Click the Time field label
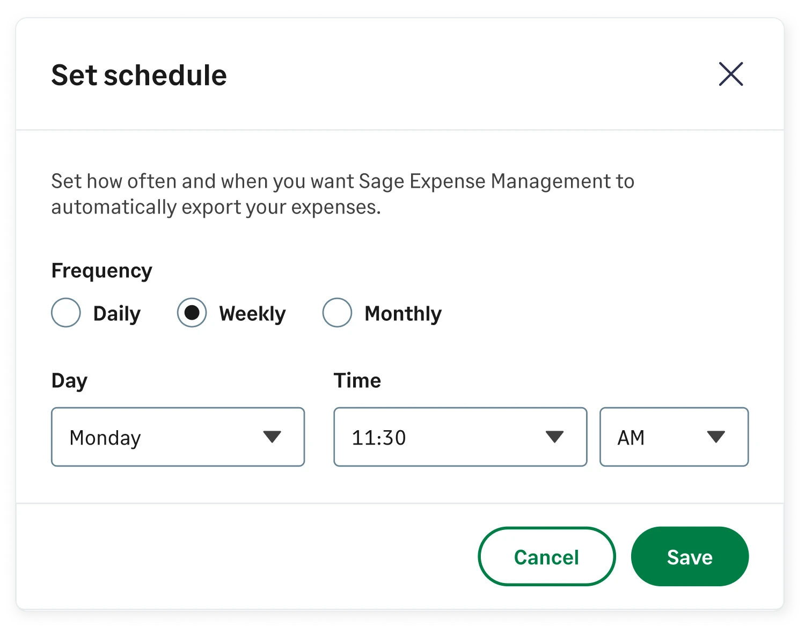The width and height of the screenshot is (805, 634). click(x=357, y=380)
